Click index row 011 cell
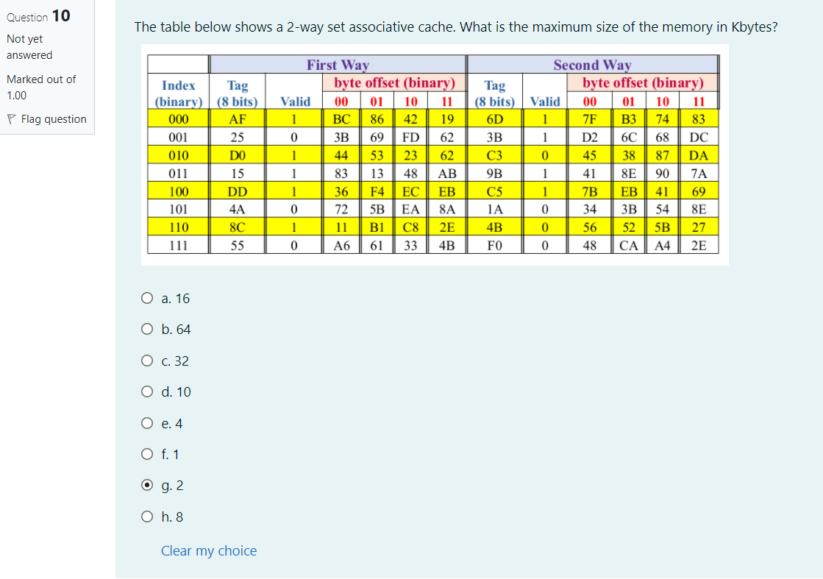The height and width of the screenshot is (579, 823). click(179, 173)
